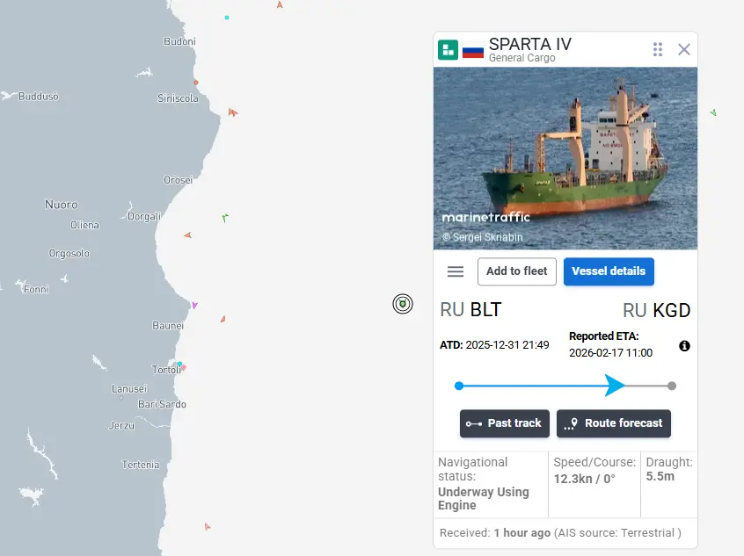This screenshot has width=744, height=556.
Task: Select the green vessel marker east of Dorgali
Action: click(x=225, y=217)
